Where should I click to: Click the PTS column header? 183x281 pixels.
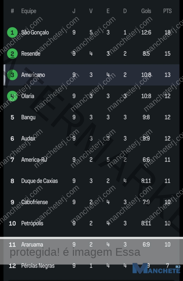(x=167, y=11)
